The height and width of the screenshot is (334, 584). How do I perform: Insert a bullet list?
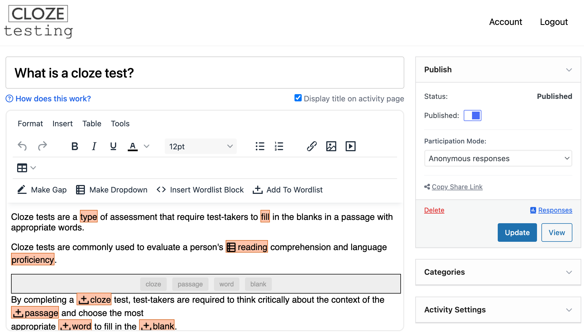(x=260, y=146)
